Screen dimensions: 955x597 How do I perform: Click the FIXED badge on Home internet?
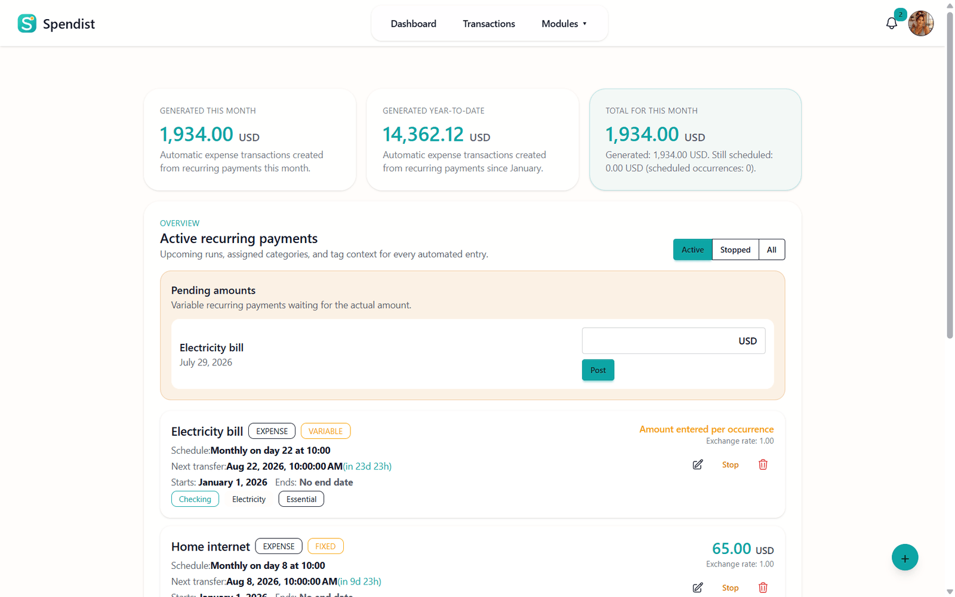[325, 546]
